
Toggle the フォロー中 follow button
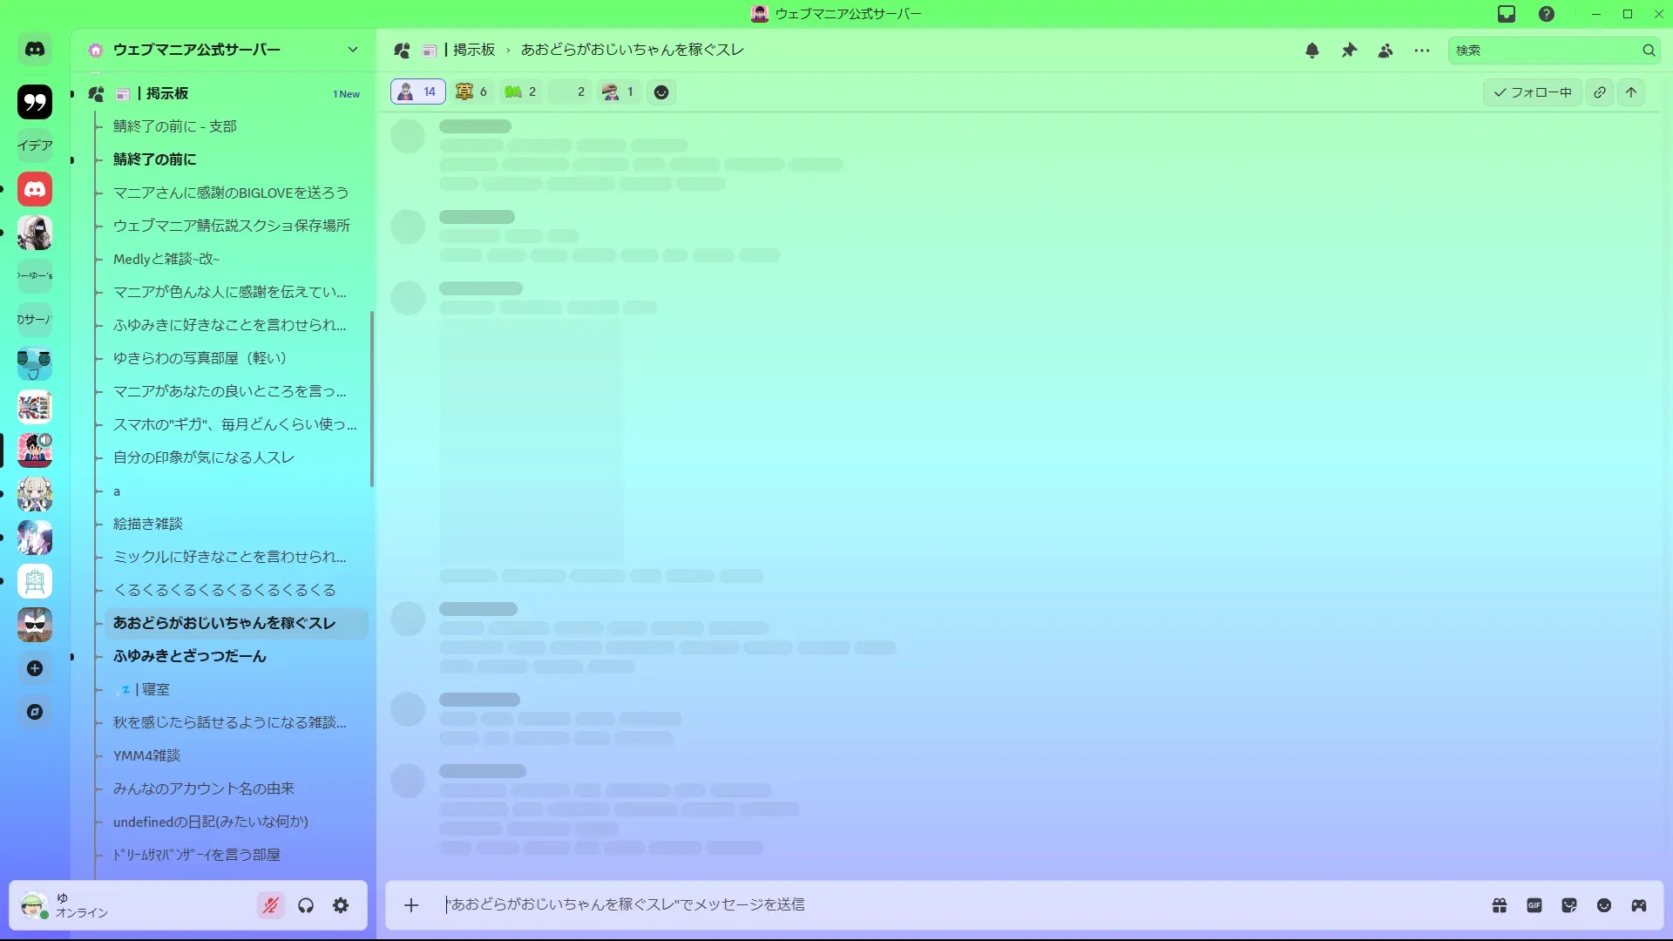(x=1532, y=92)
